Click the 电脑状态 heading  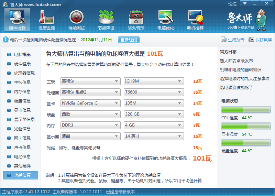pyautogui.click(x=230, y=101)
